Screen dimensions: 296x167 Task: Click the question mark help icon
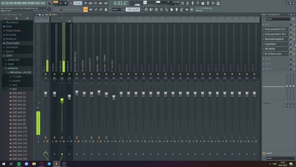pyautogui.click(x=197, y=3)
